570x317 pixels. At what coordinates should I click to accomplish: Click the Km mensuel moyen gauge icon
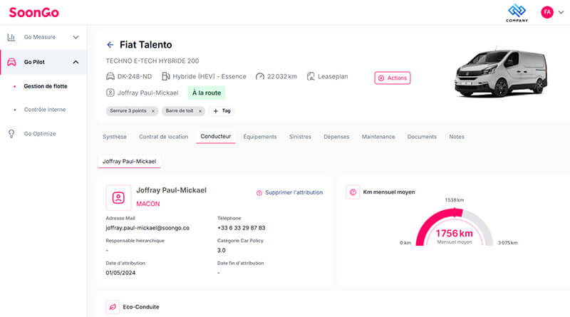[353, 192]
